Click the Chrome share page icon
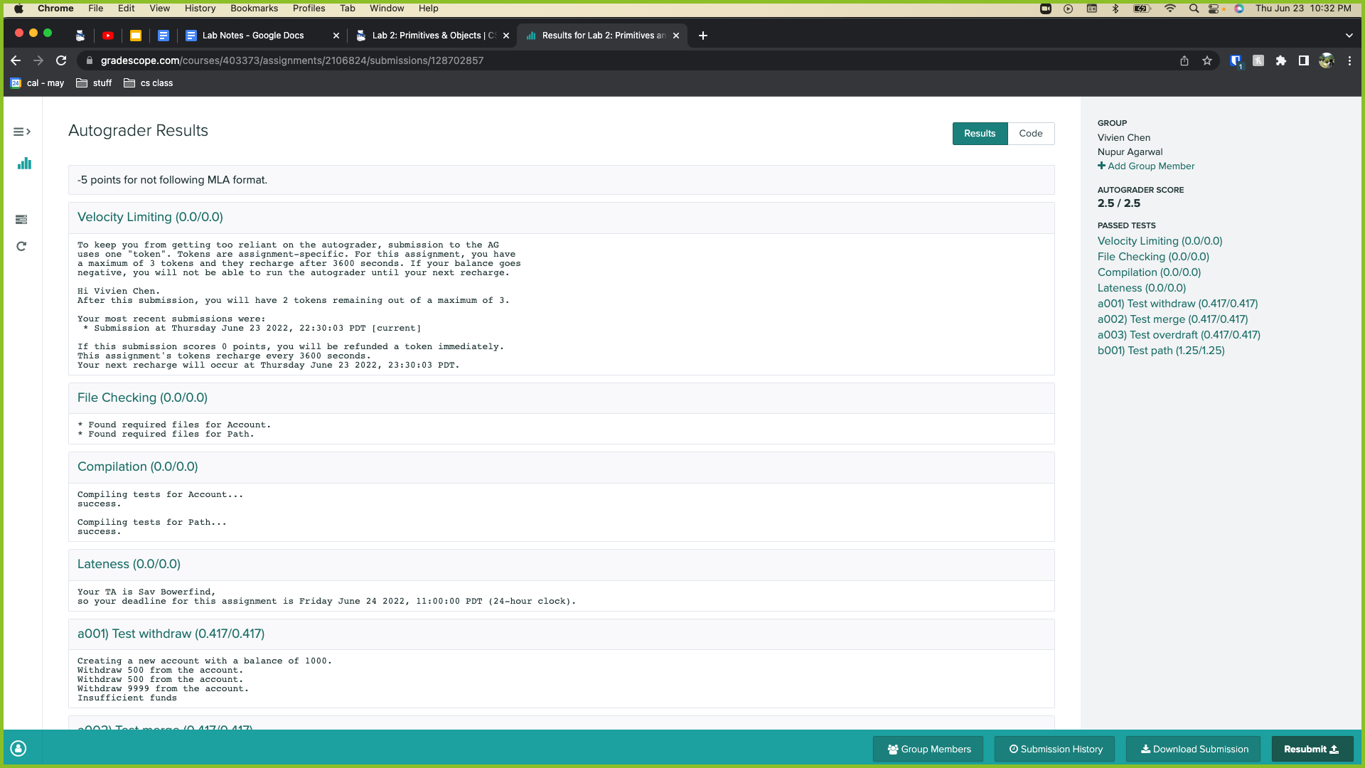1365x768 pixels. click(x=1184, y=61)
